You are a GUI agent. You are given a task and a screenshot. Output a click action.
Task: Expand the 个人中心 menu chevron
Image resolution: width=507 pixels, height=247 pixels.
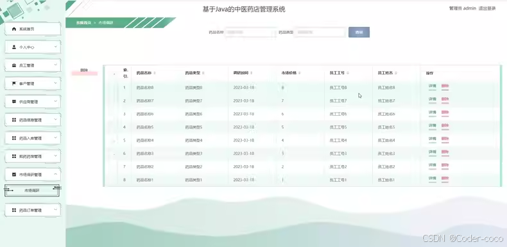pyautogui.click(x=55, y=47)
